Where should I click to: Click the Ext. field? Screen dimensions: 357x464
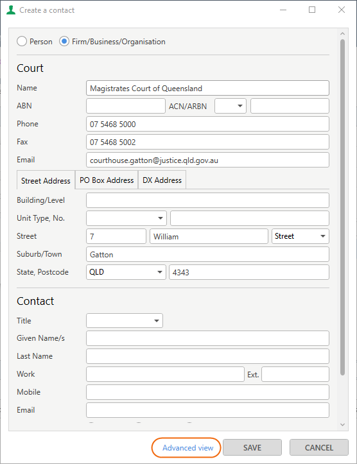[x=295, y=374]
